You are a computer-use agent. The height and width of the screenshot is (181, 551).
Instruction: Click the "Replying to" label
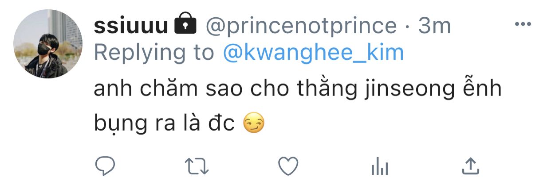154,53
